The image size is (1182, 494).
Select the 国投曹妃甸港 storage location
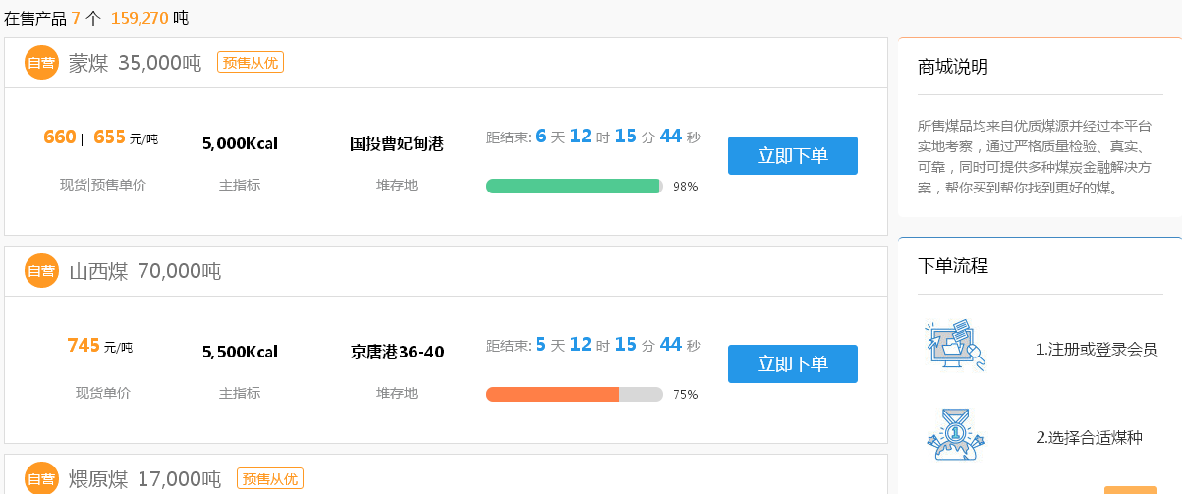point(397,144)
